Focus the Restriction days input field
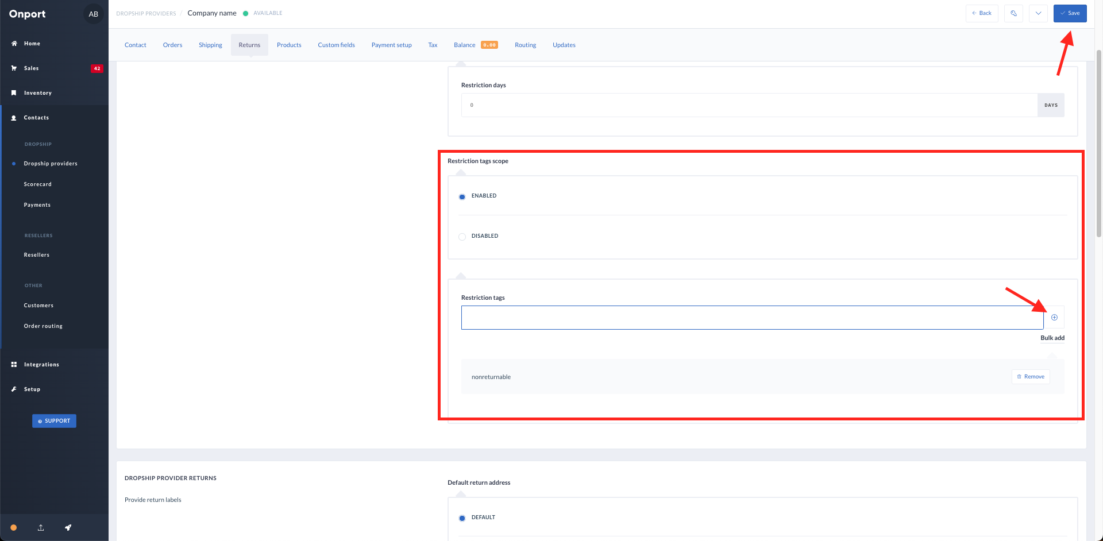 (749, 105)
